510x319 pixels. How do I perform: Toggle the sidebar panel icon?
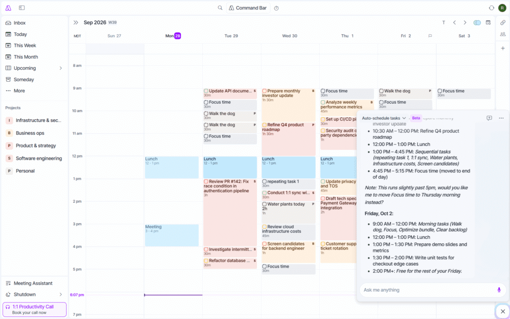(x=22, y=8)
